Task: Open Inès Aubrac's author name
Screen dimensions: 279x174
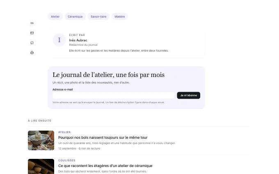Action: pyautogui.click(x=78, y=40)
